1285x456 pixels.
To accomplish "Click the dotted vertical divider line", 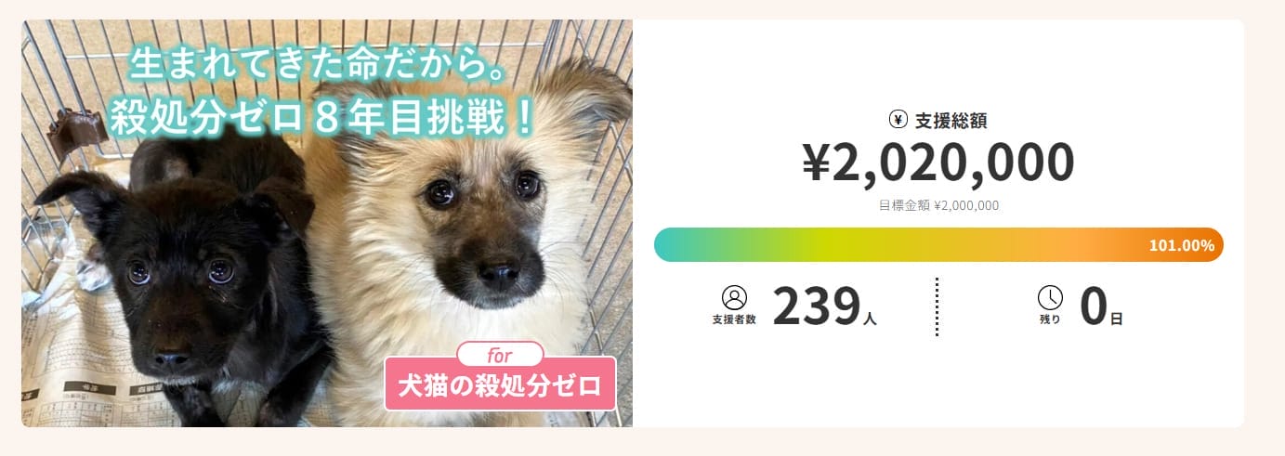I will pos(937,306).
